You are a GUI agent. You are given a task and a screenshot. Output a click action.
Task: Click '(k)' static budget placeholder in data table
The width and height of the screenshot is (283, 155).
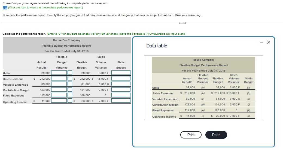248,110
